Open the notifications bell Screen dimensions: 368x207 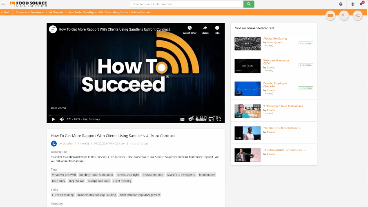point(361,4)
